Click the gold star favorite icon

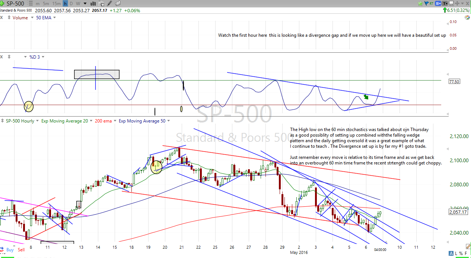(x=420, y=4)
